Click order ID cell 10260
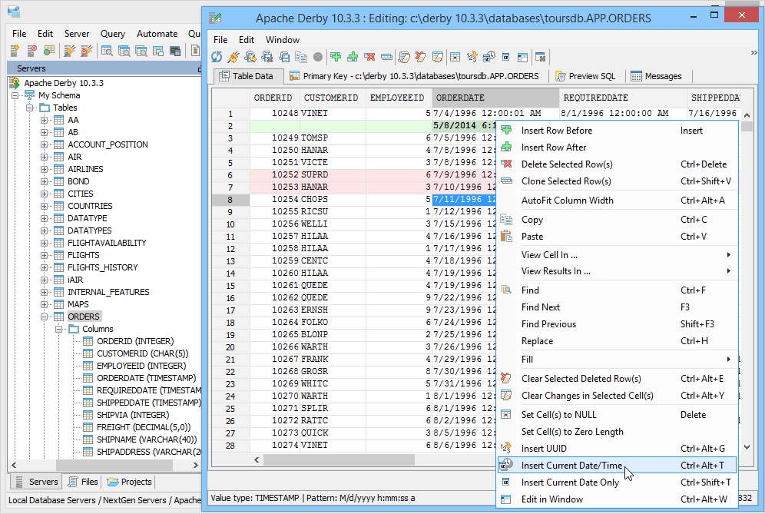The height and width of the screenshot is (514, 765). pos(275,274)
